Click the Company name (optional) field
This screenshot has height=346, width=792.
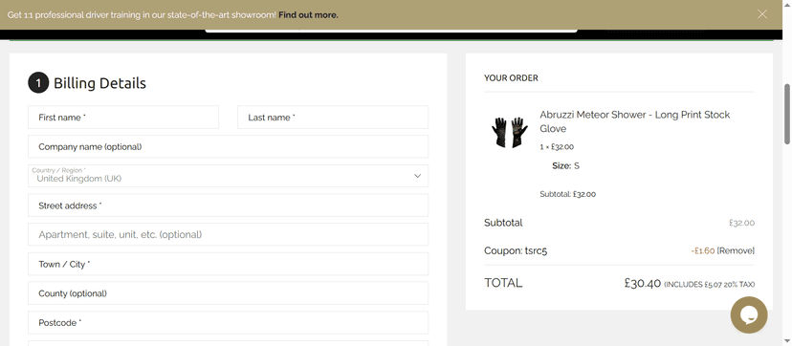coord(229,146)
